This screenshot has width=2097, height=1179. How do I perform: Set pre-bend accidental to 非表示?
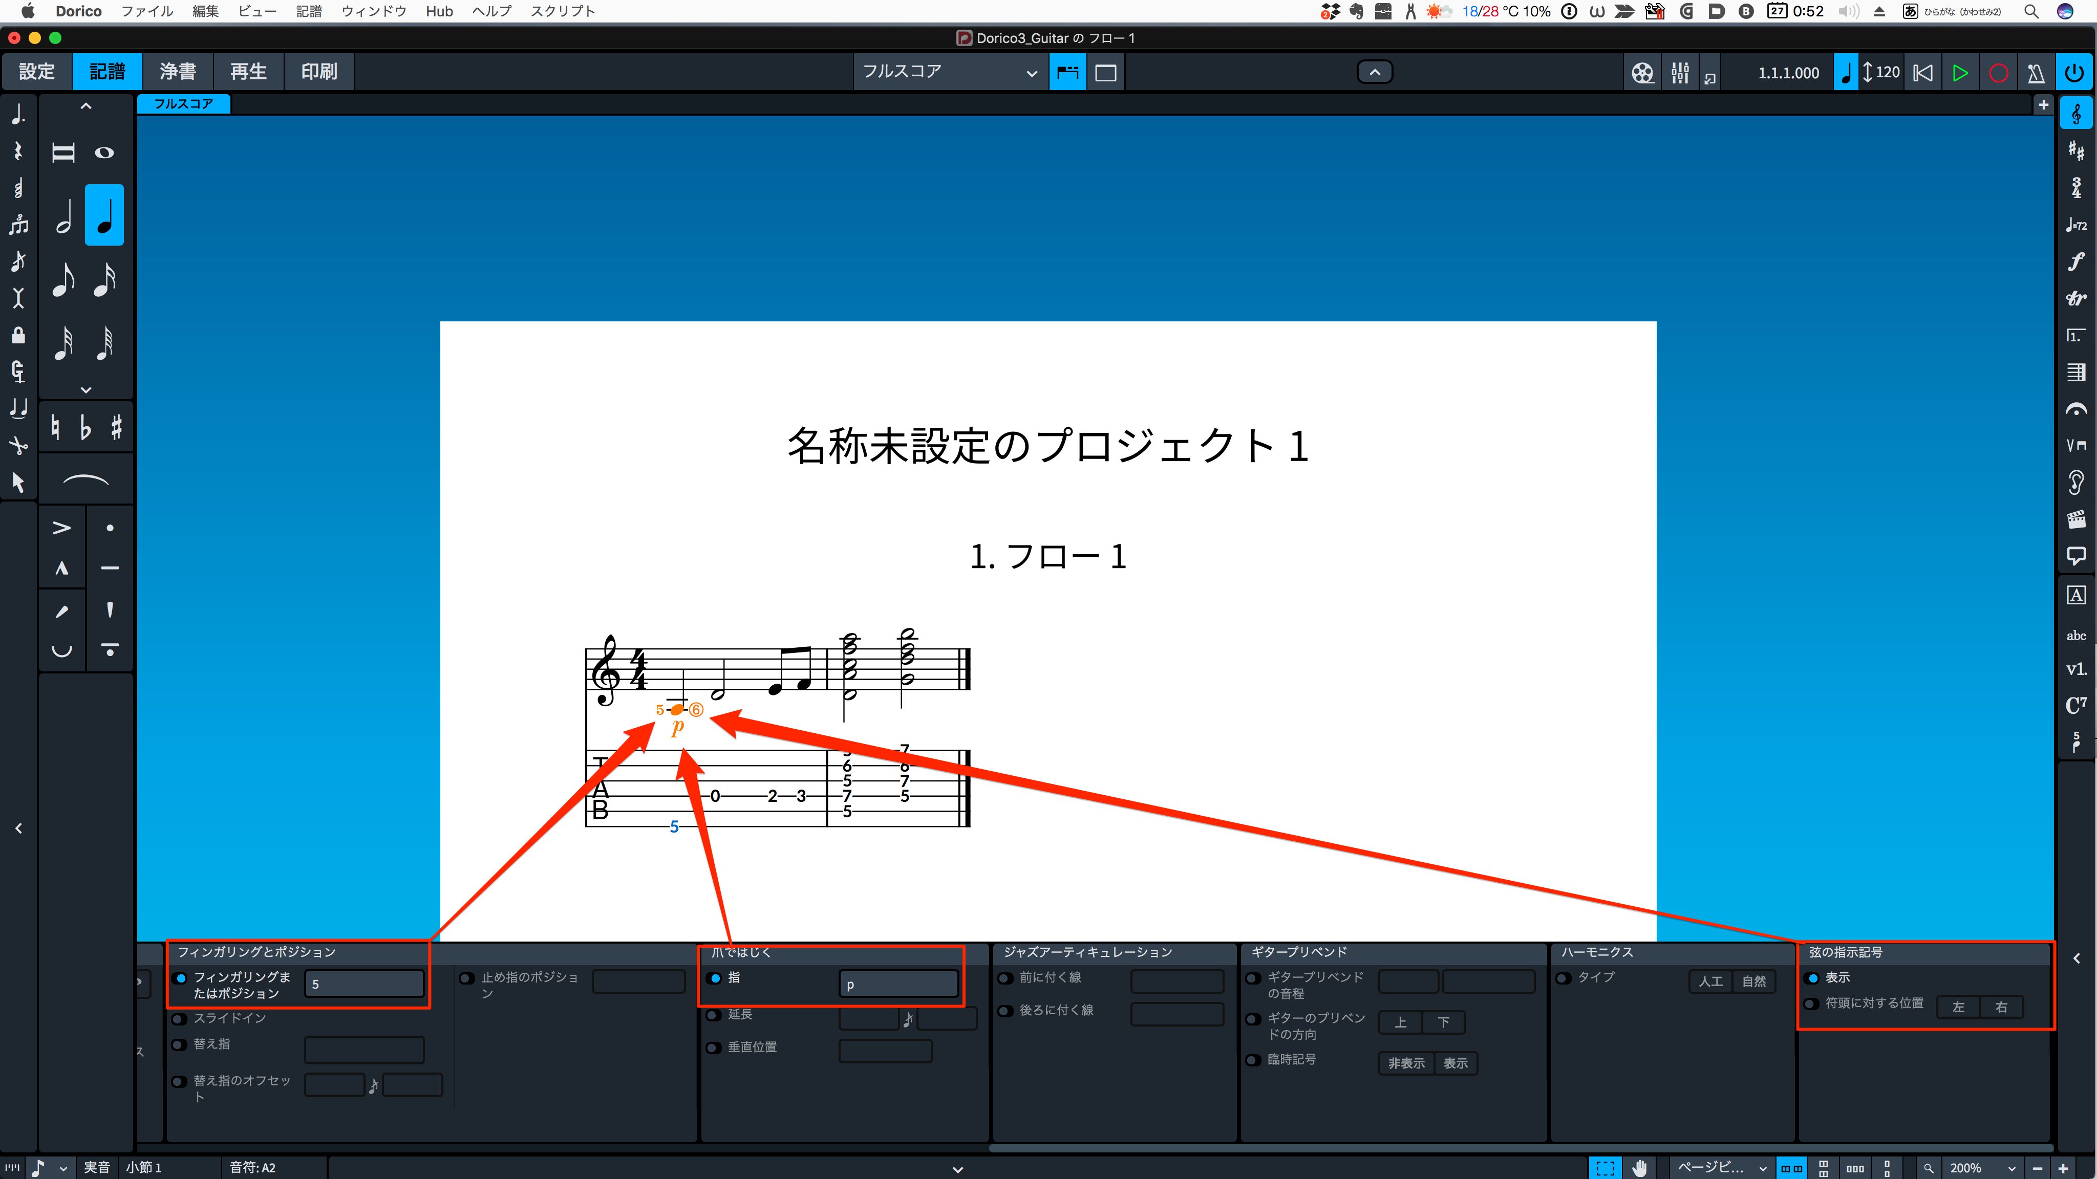[x=1406, y=1063]
